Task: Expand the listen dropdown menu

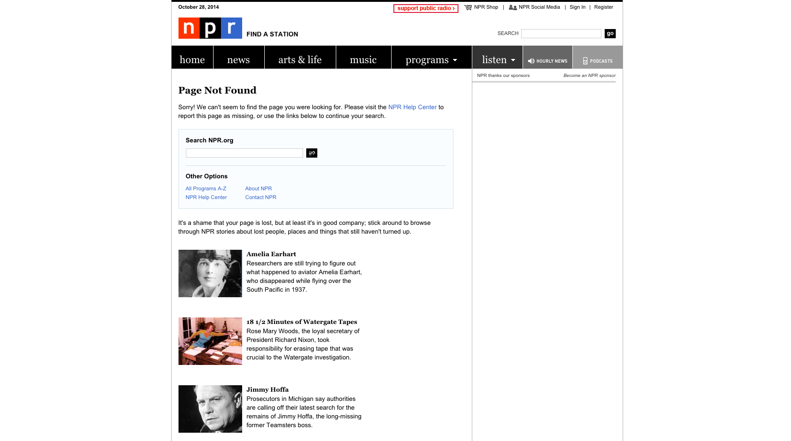Action: [x=498, y=60]
